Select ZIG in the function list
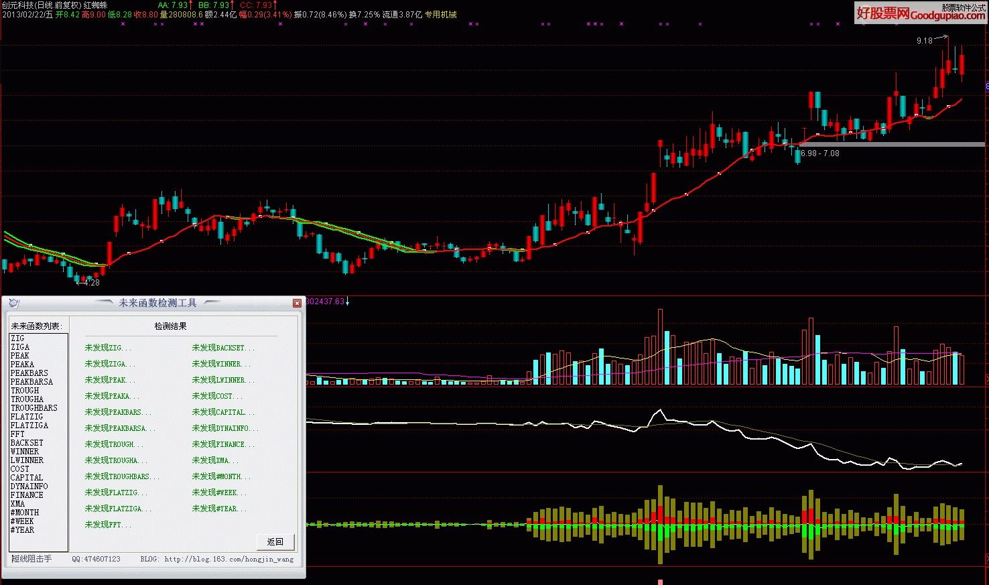This screenshot has width=989, height=585. point(17,338)
